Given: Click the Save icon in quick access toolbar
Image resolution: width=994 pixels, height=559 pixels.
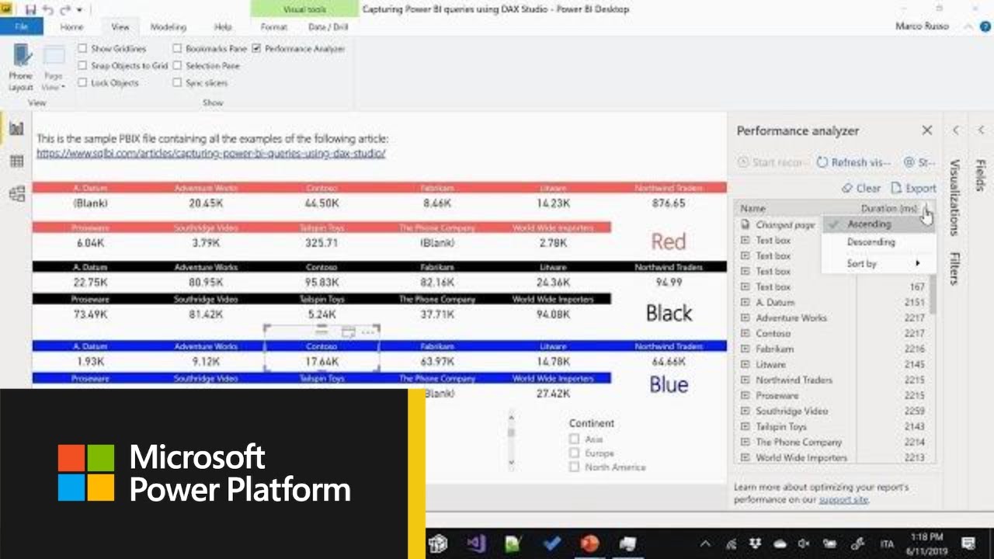Looking at the screenshot, I should click(30, 9).
